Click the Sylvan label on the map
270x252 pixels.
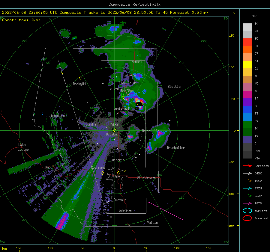point(115,88)
